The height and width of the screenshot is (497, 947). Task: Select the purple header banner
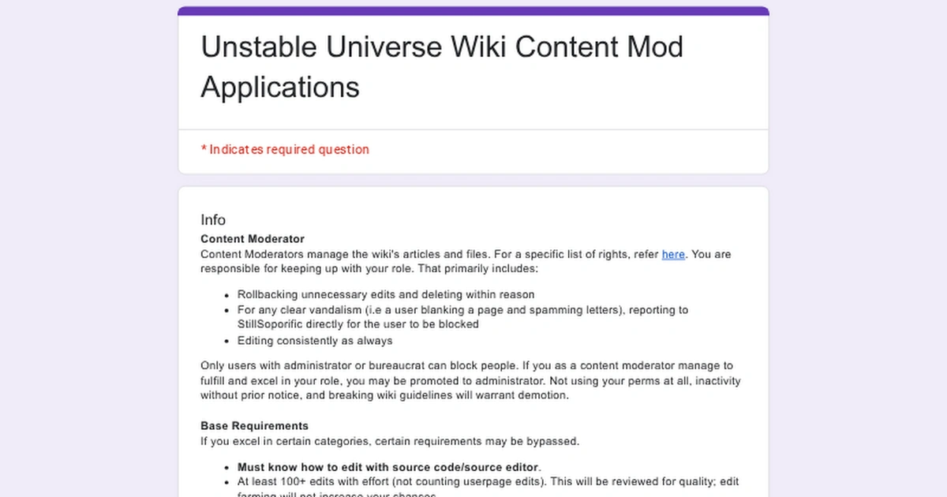point(473,8)
